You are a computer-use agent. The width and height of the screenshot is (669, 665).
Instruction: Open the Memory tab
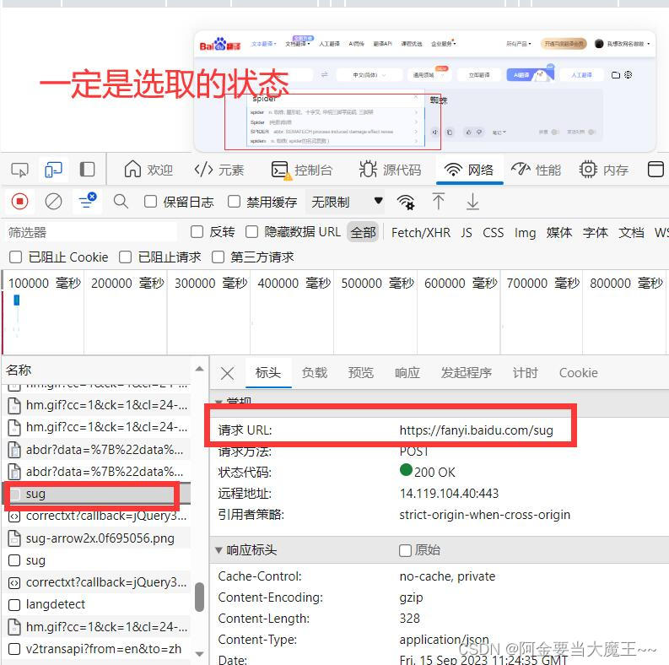click(x=604, y=170)
